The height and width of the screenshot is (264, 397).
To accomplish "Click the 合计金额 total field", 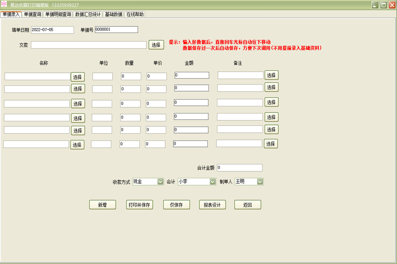I will 240,167.
